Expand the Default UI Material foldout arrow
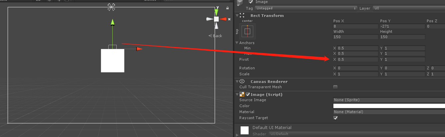 click(237, 135)
